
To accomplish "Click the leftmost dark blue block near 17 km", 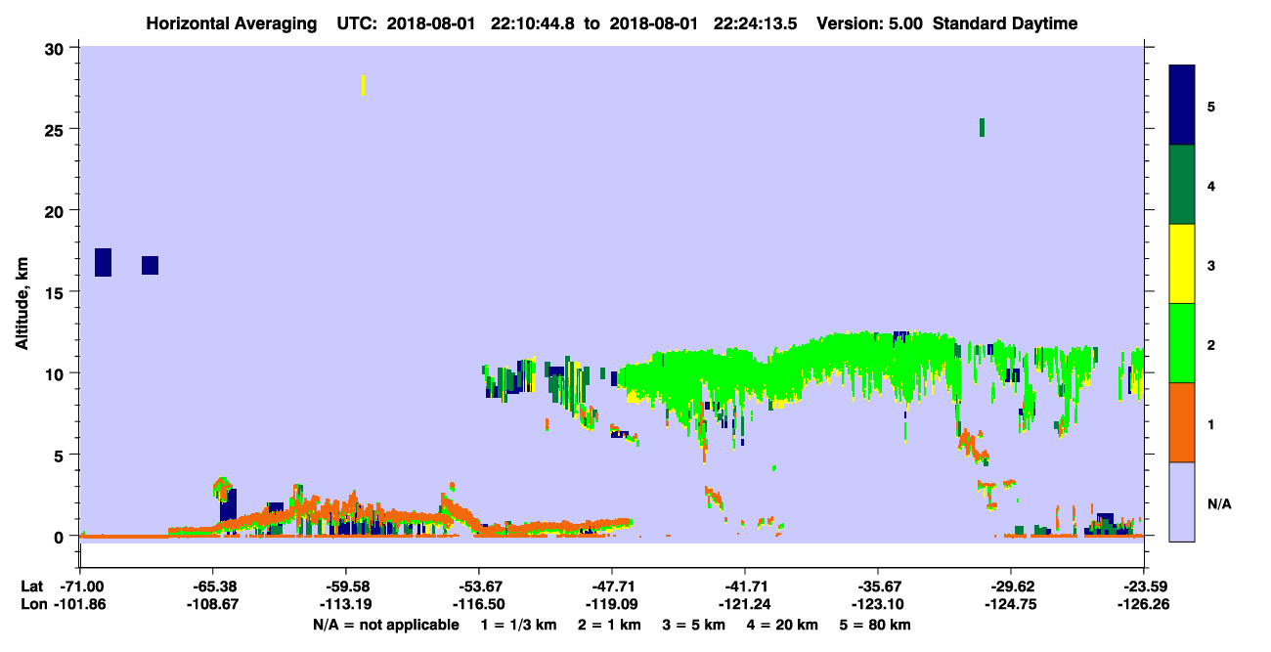I will click(103, 262).
